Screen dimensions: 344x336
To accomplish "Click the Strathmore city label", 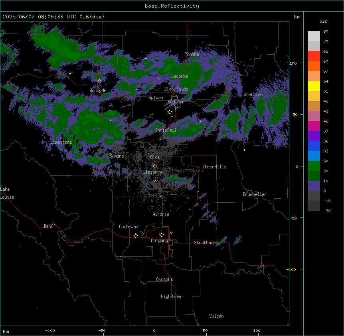I will coord(206,243).
